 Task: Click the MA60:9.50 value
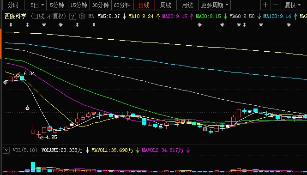click(x=242, y=17)
